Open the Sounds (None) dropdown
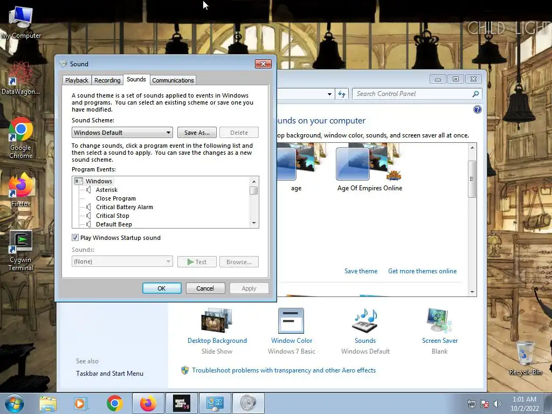This screenshot has width=552, height=414. point(122,261)
